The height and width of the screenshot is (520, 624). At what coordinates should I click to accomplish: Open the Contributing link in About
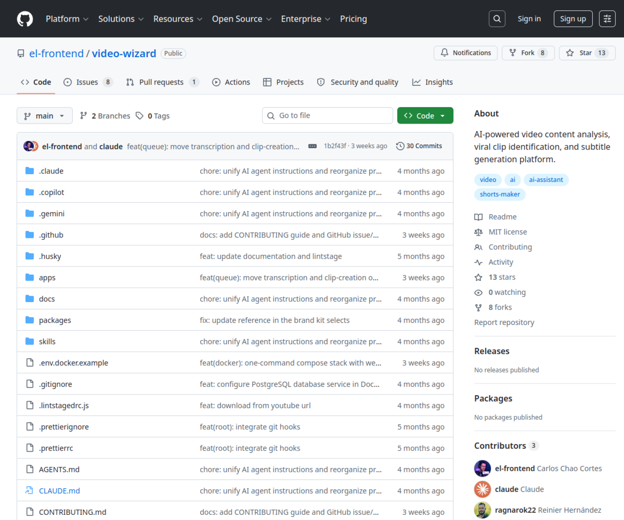click(x=503, y=247)
